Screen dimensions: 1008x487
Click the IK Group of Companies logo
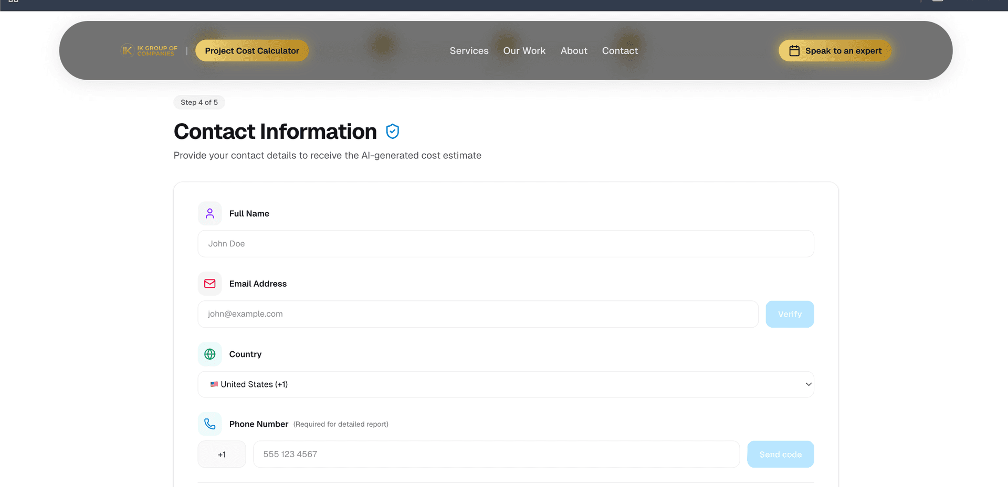click(150, 50)
